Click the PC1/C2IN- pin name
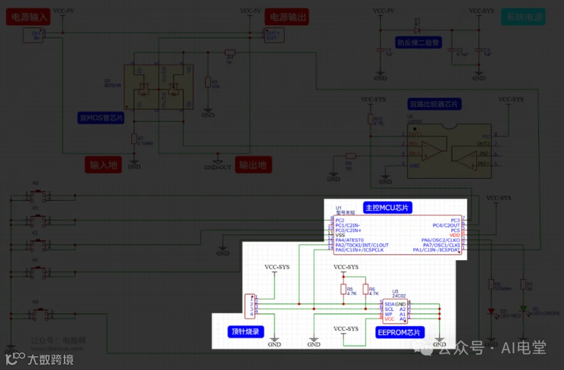 pyautogui.click(x=347, y=225)
